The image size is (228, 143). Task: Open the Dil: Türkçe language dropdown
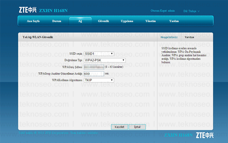point(191,11)
